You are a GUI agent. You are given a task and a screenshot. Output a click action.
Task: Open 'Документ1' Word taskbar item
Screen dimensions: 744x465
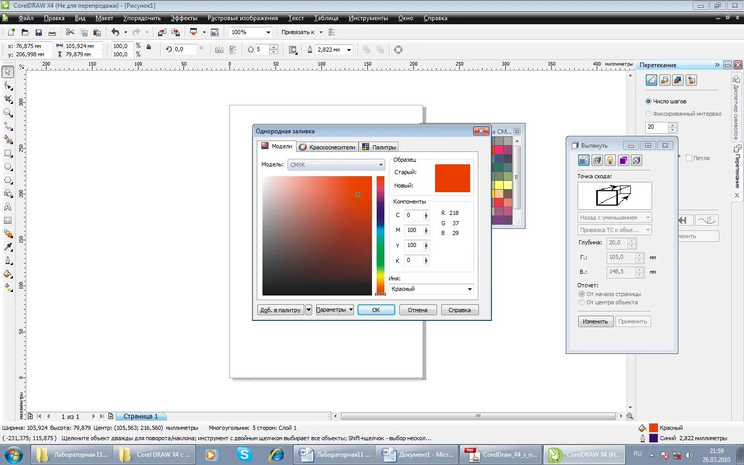417,455
